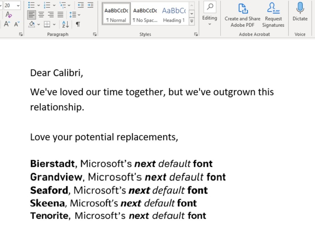This screenshot has height=236, width=315.
Task: Toggle Align Right paragraph alignment
Action: (51, 15)
